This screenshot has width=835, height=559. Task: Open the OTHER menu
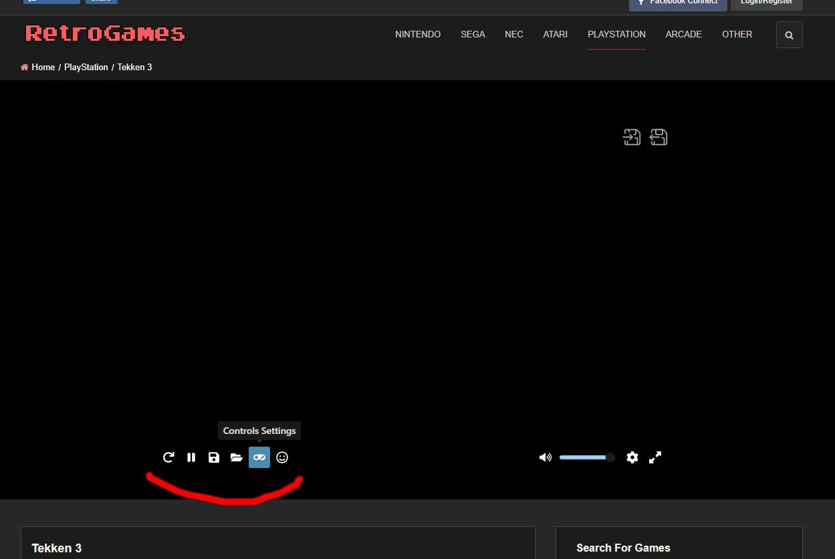point(737,34)
